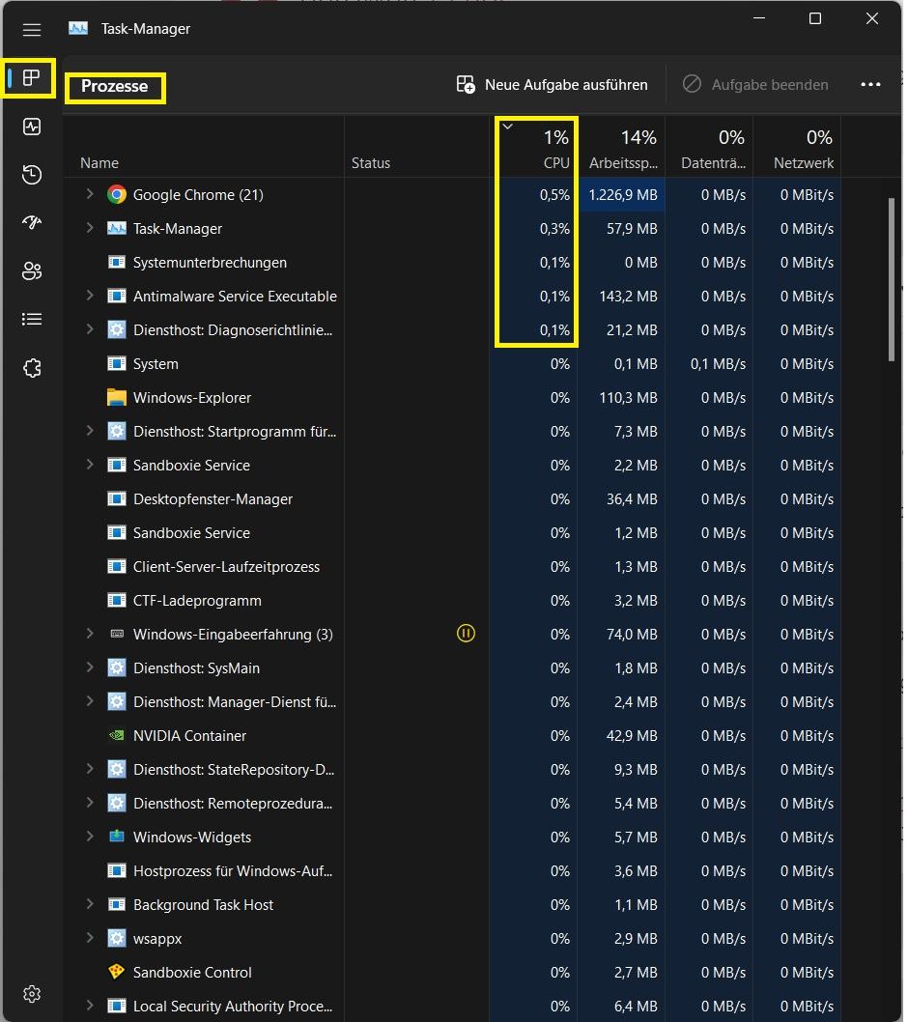
Task: Expand Local Security Authority Process row
Action: [90, 1005]
